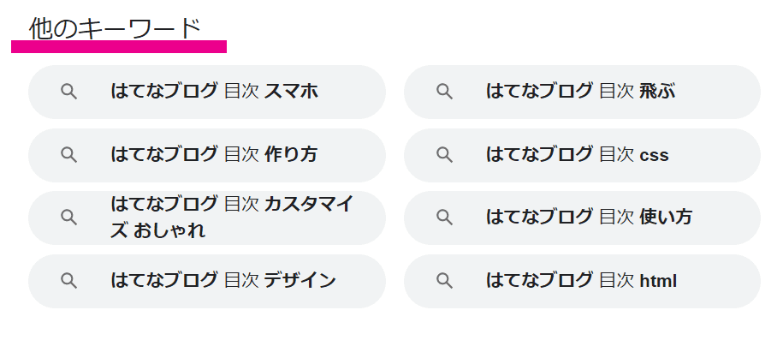Viewport: 783px width, 340px height.
Task: Open the はてなブログ 目次 スマホ suggestion text
Action: tap(214, 92)
